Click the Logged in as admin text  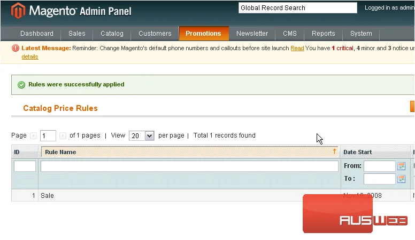click(389, 7)
